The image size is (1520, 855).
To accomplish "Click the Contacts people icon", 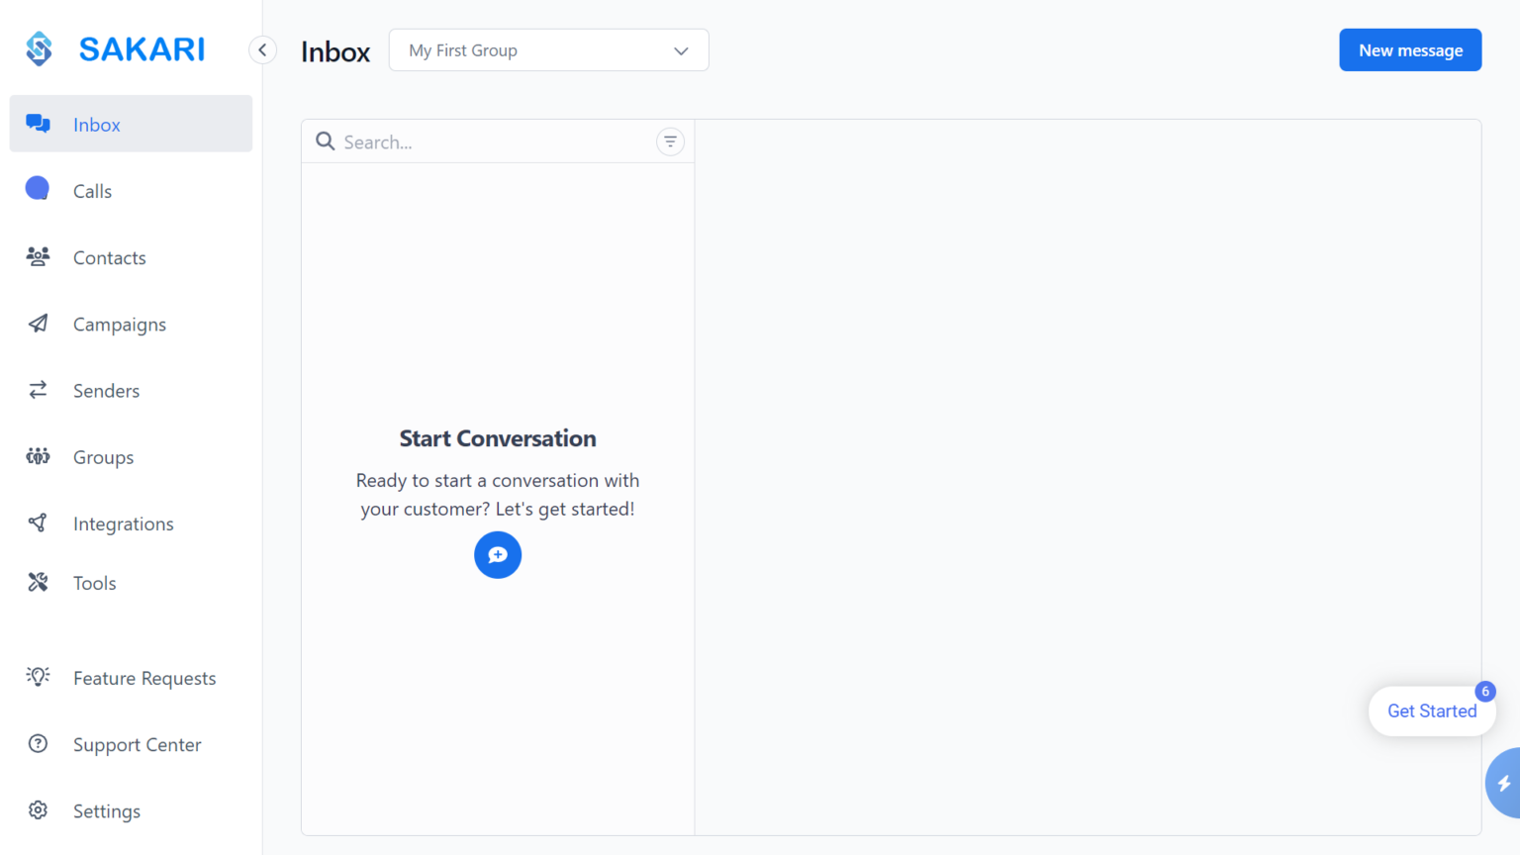I will pos(38,257).
